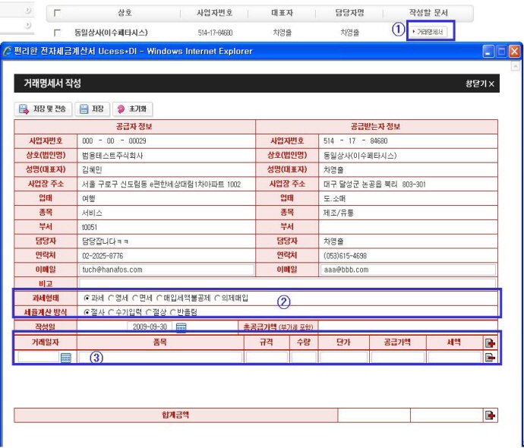
Task: Click remove-row icon in the item input row
Action: [x=490, y=358]
